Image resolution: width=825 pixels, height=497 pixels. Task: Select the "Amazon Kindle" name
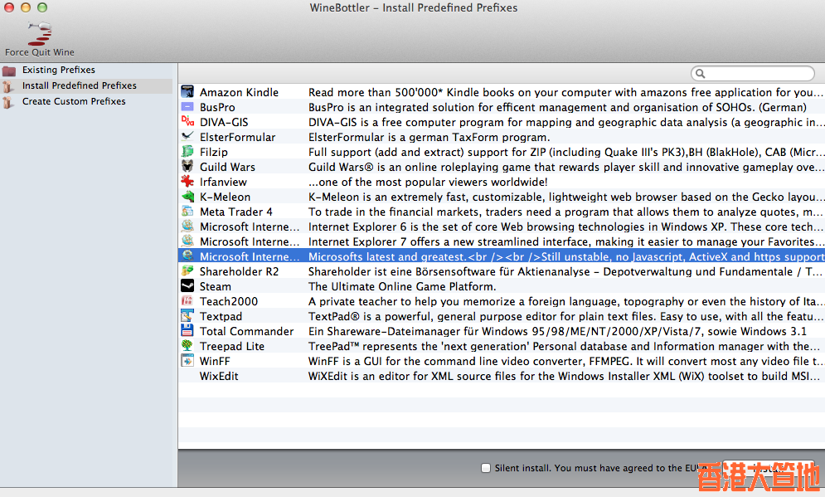(239, 92)
